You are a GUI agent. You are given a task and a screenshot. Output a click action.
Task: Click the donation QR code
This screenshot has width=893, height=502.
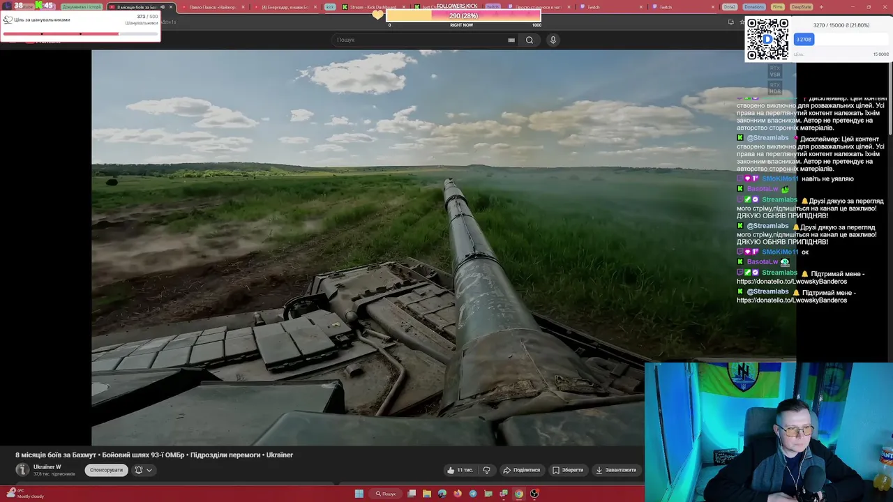click(x=767, y=39)
